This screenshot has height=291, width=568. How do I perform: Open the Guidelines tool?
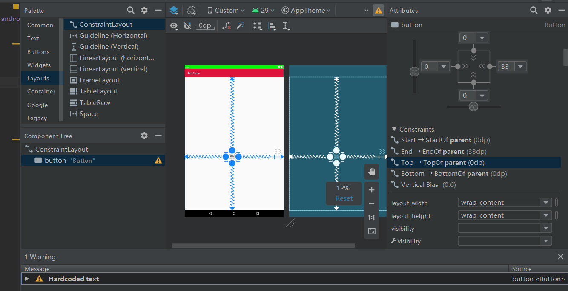(x=286, y=26)
